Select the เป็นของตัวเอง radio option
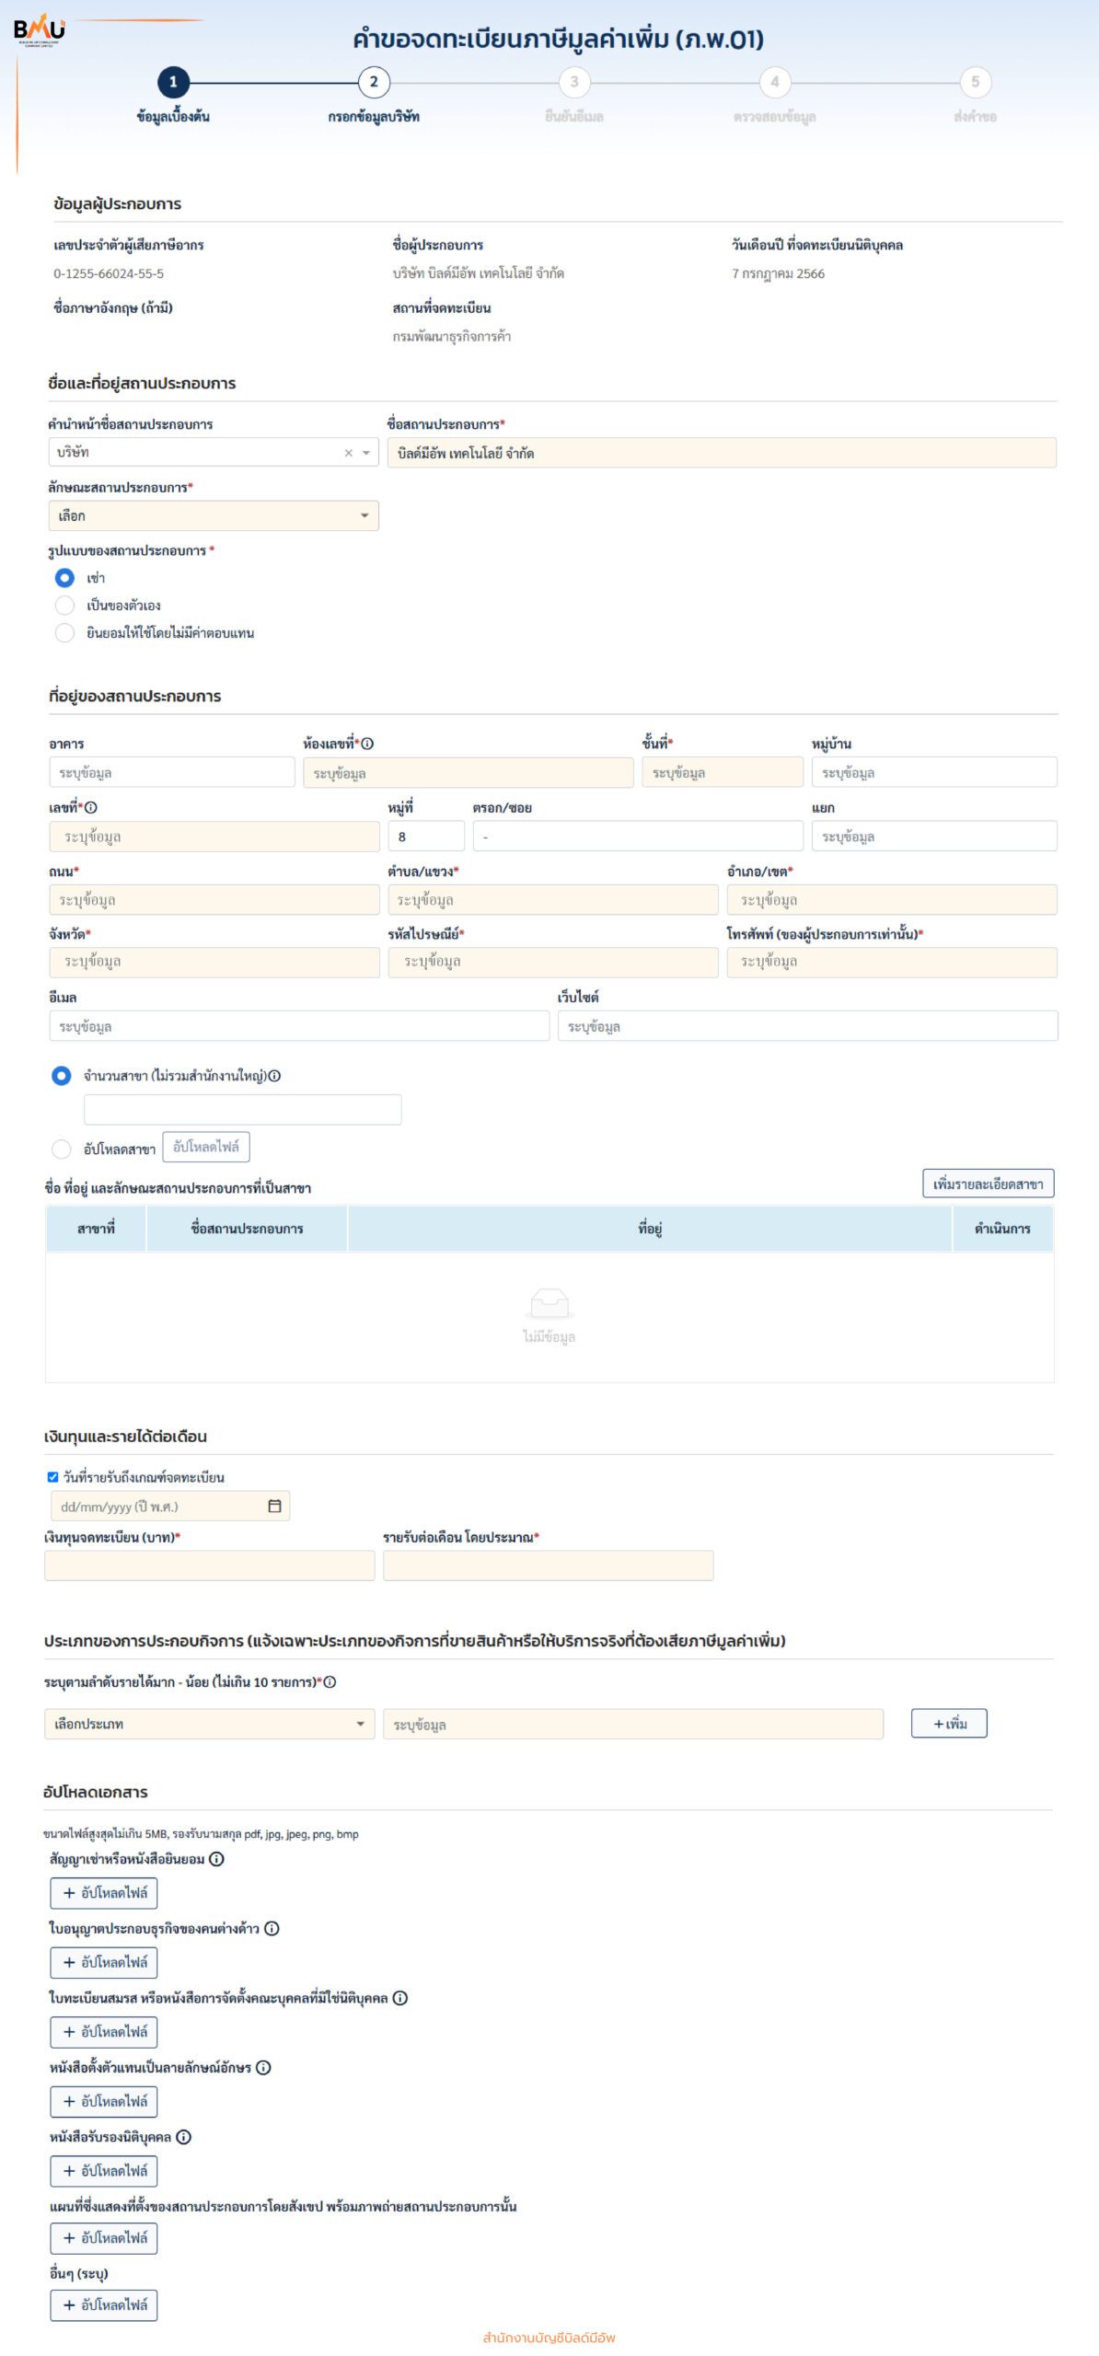The width and height of the screenshot is (1099, 2356). pos(64,605)
